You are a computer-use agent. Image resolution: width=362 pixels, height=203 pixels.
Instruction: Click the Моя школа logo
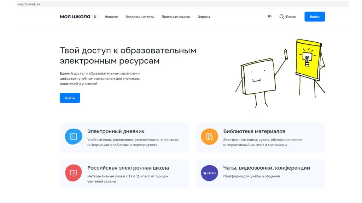point(75,17)
